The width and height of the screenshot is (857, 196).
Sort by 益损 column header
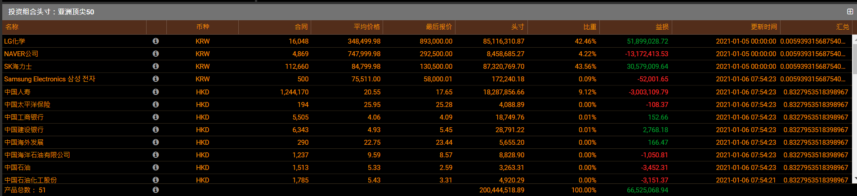pyautogui.click(x=636, y=27)
